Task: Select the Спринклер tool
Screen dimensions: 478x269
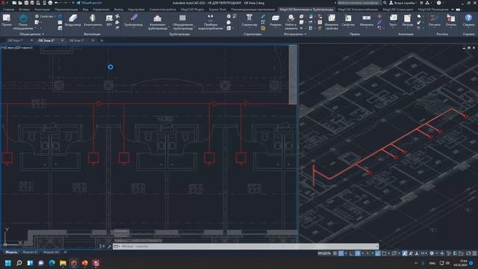Action: click(x=249, y=20)
